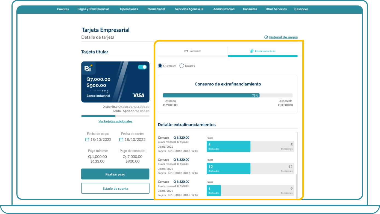This screenshot has height=214, width=380.
Task: Click the 18/10/2022 date under Fecha de corte
Action: tap(135, 139)
